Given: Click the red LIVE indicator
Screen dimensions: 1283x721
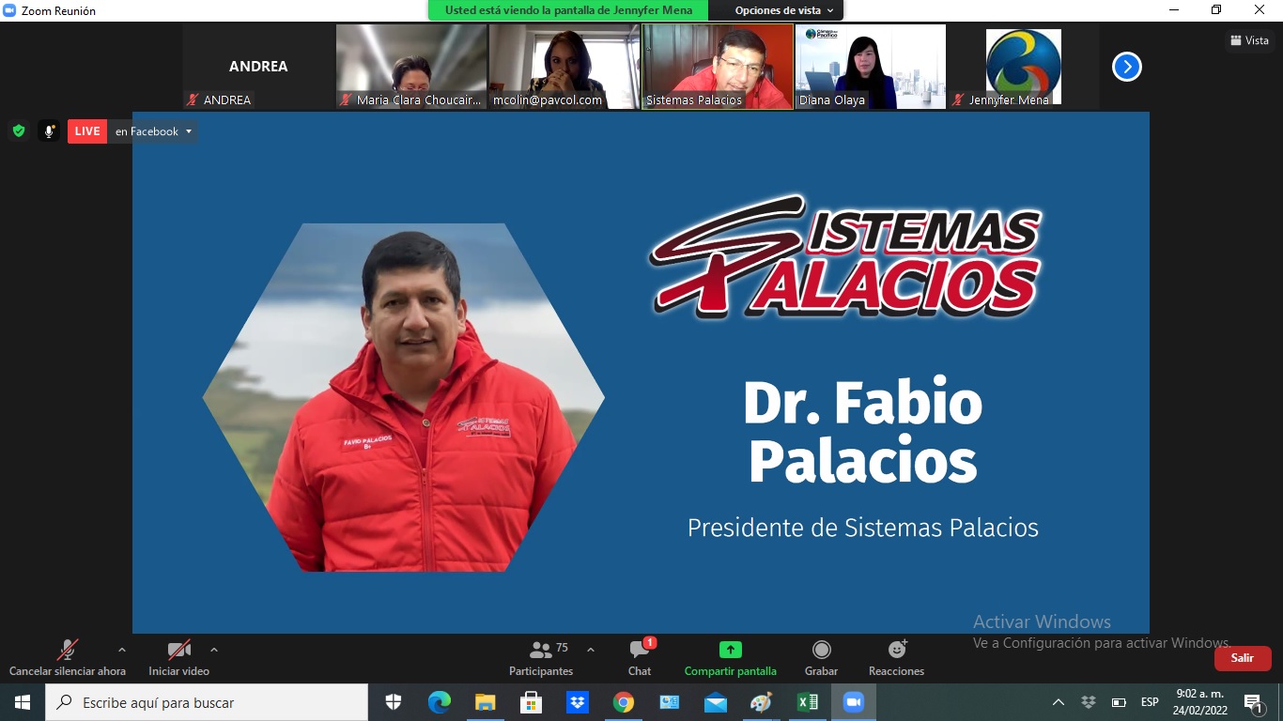Looking at the screenshot, I should pyautogui.click(x=87, y=131).
